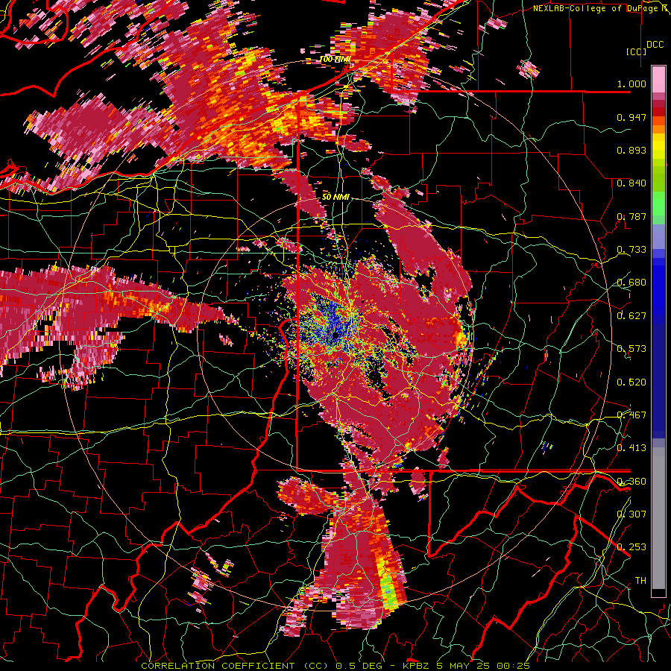
Task: Click the DCC label above the color scale
Action: click(x=655, y=45)
